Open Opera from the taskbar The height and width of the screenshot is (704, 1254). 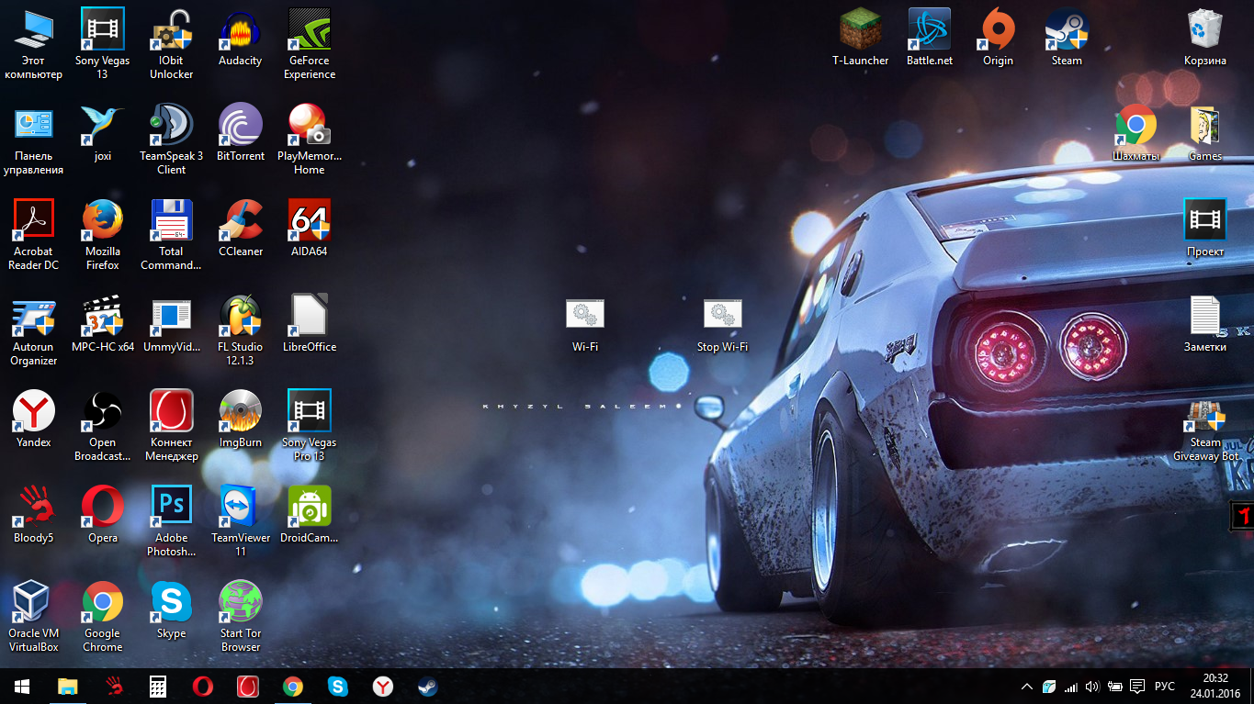(x=203, y=686)
